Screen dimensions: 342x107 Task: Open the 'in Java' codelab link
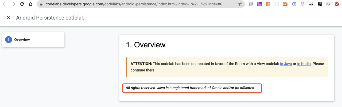(x=286, y=64)
